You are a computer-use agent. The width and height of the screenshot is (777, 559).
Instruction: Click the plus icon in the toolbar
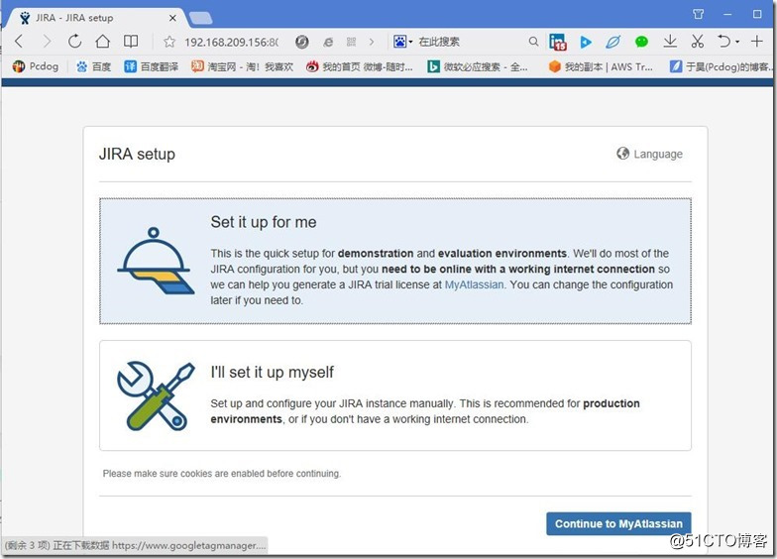(757, 42)
